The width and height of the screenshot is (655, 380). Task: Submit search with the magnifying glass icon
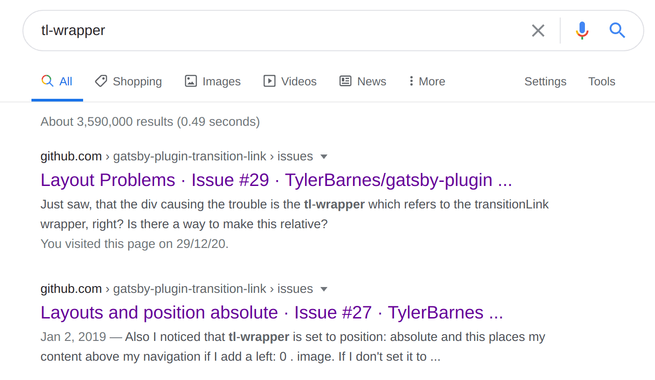[617, 31]
